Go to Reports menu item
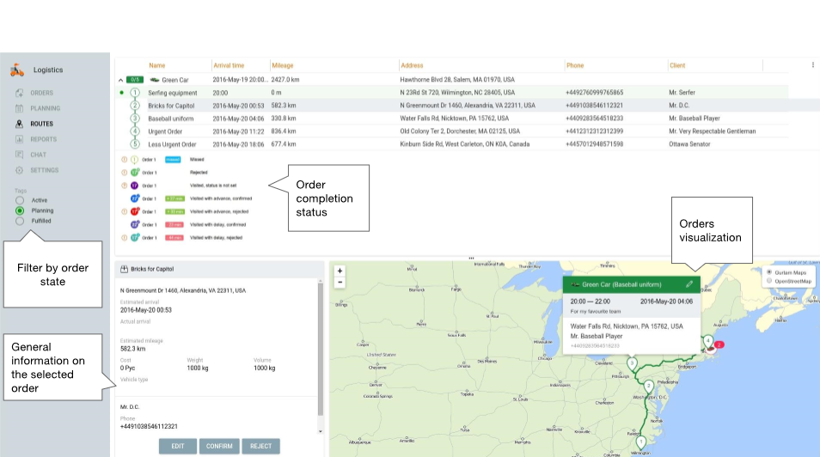 (x=43, y=139)
